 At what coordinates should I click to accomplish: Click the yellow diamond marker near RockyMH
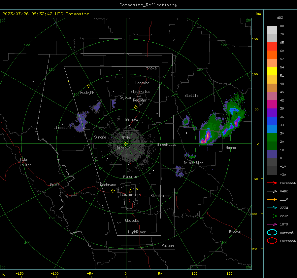click(x=88, y=86)
